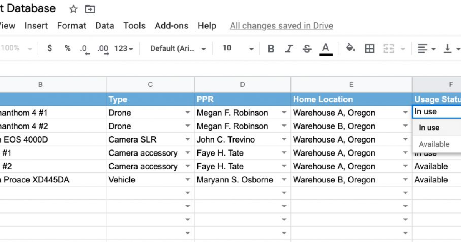The width and height of the screenshot is (461, 242).
Task: Open the fill color picker
Action: 350,48
